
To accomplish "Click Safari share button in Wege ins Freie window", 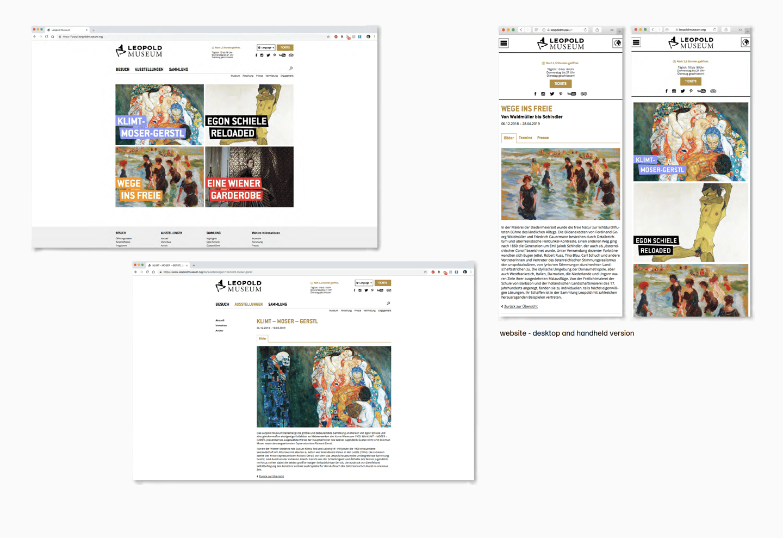I will [x=597, y=30].
